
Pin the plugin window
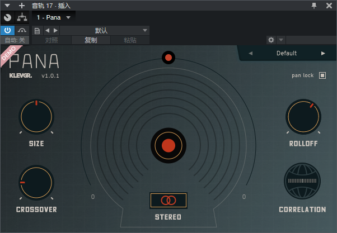(x=314, y=6)
